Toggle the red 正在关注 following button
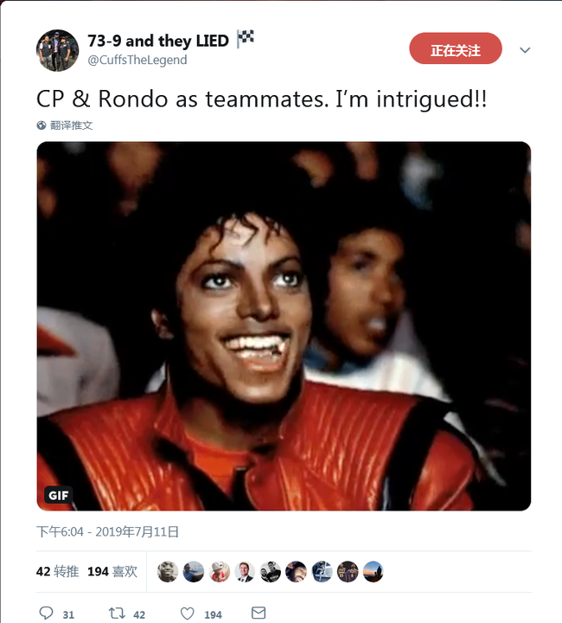This screenshot has width=562, height=623. (456, 48)
